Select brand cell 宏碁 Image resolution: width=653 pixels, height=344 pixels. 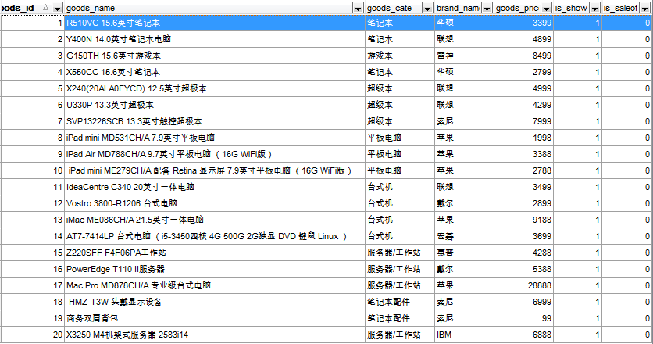tap(464, 236)
